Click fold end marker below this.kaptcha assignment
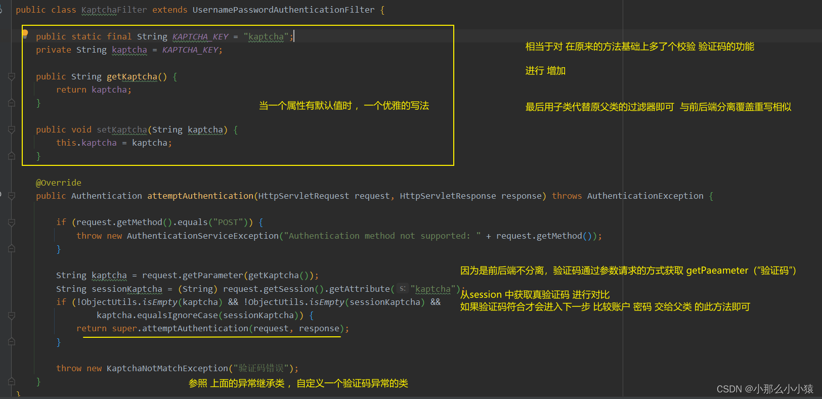Screen dimensions: 822x399 click(x=12, y=156)
